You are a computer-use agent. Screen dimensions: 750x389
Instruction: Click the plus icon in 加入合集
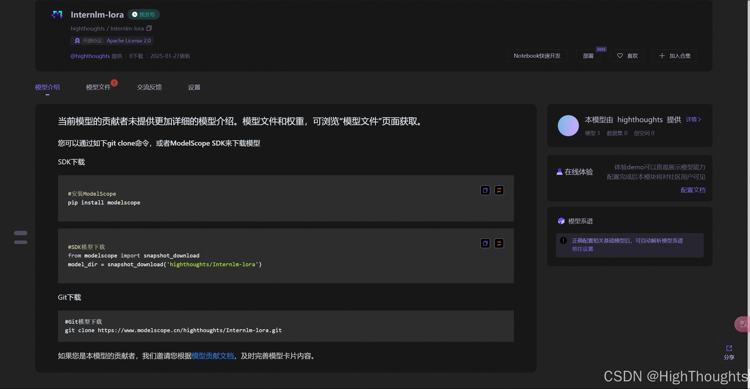662,56
